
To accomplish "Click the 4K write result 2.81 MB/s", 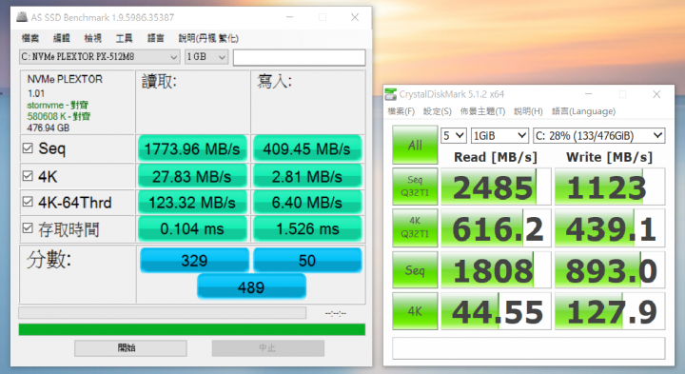I will pyautogui.click(x=306, y=176).
